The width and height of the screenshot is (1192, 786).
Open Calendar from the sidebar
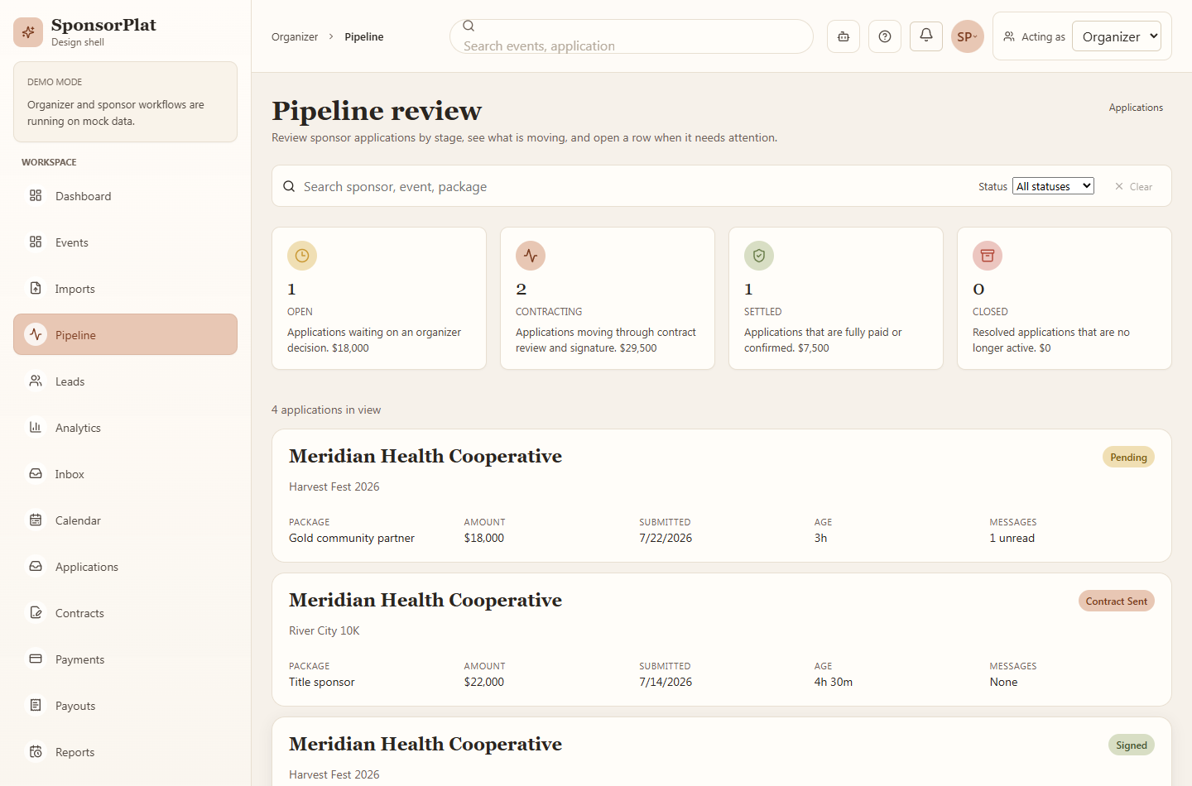tap(125, 520)
